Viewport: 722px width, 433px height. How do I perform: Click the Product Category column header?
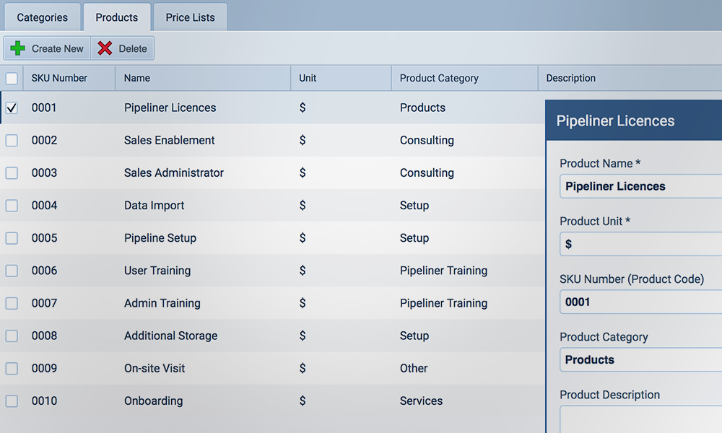(x=439, y=78)
